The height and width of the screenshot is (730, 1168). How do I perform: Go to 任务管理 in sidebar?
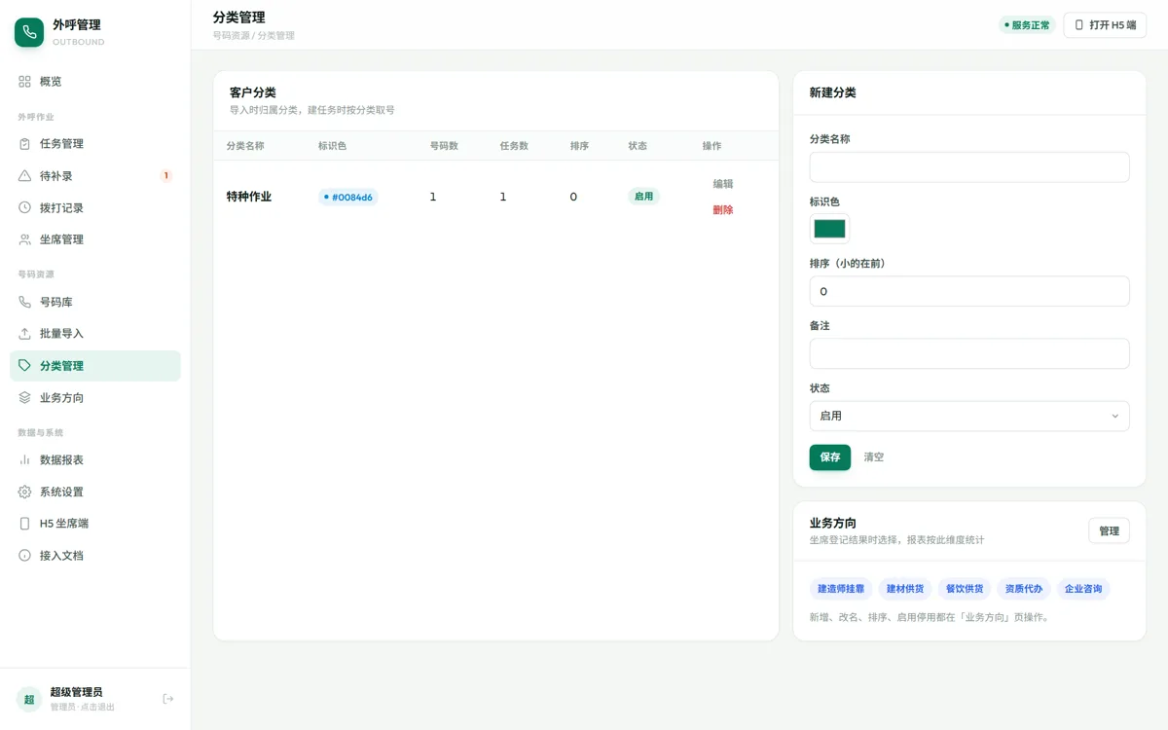tap(95, 144)
